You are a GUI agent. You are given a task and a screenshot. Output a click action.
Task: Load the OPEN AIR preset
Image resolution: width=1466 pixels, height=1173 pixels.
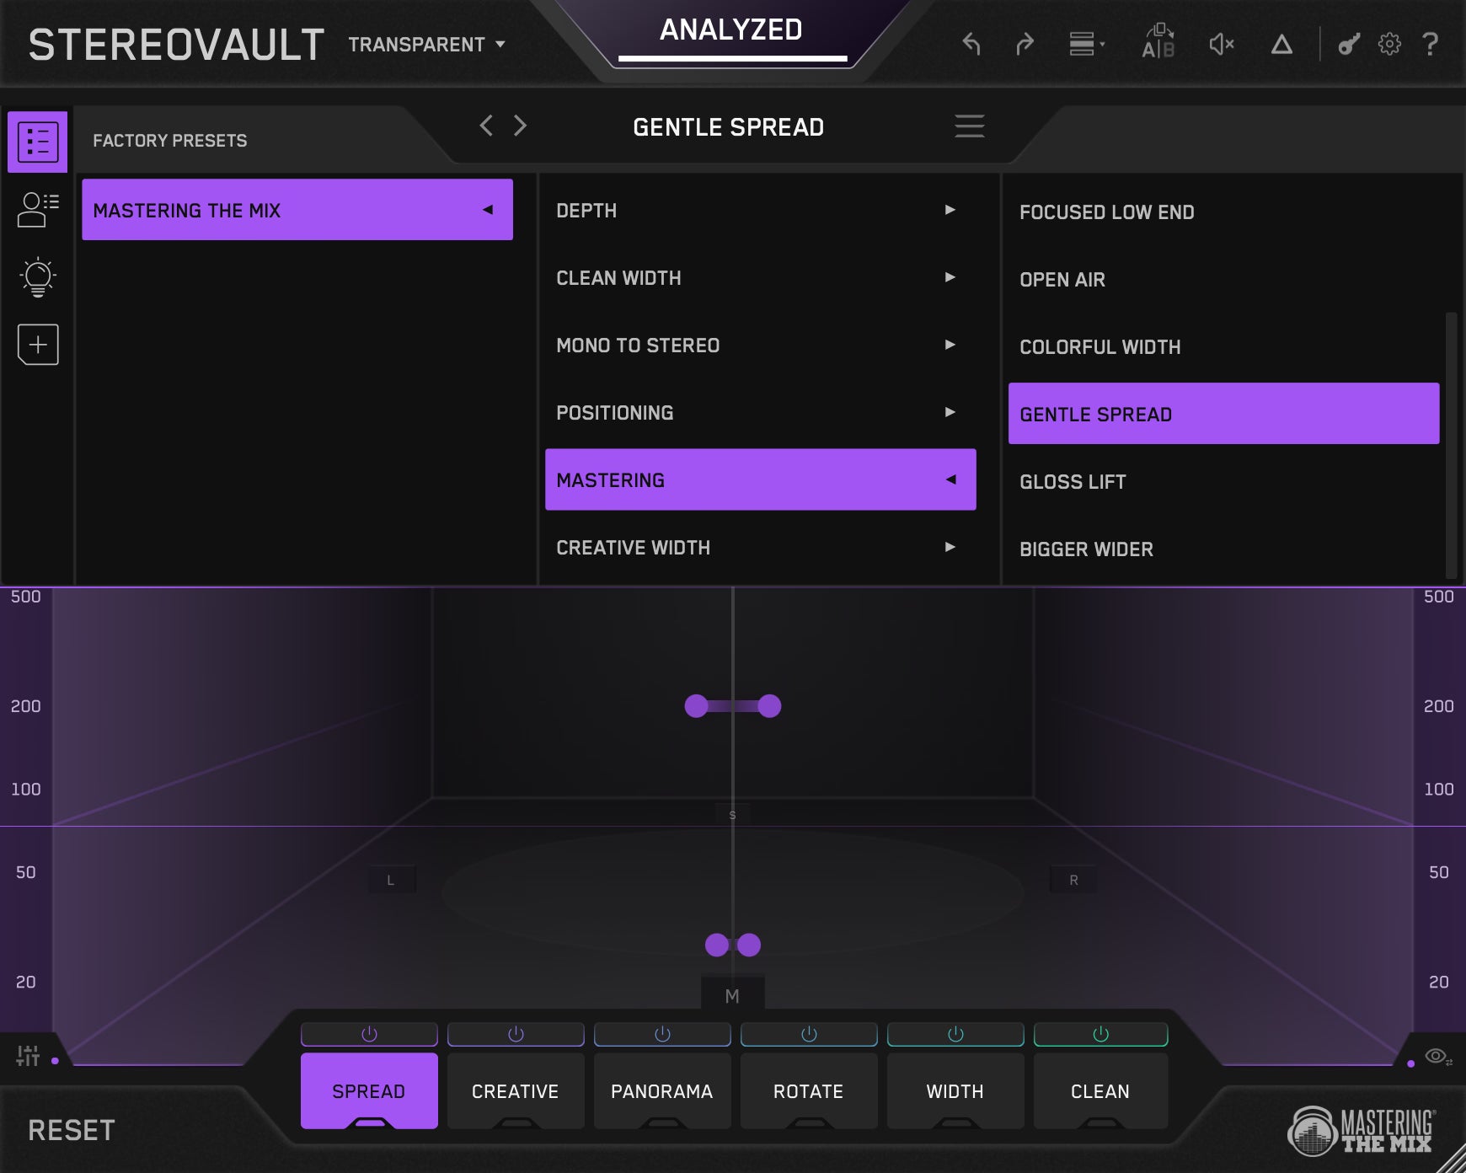click(1224, 279)
